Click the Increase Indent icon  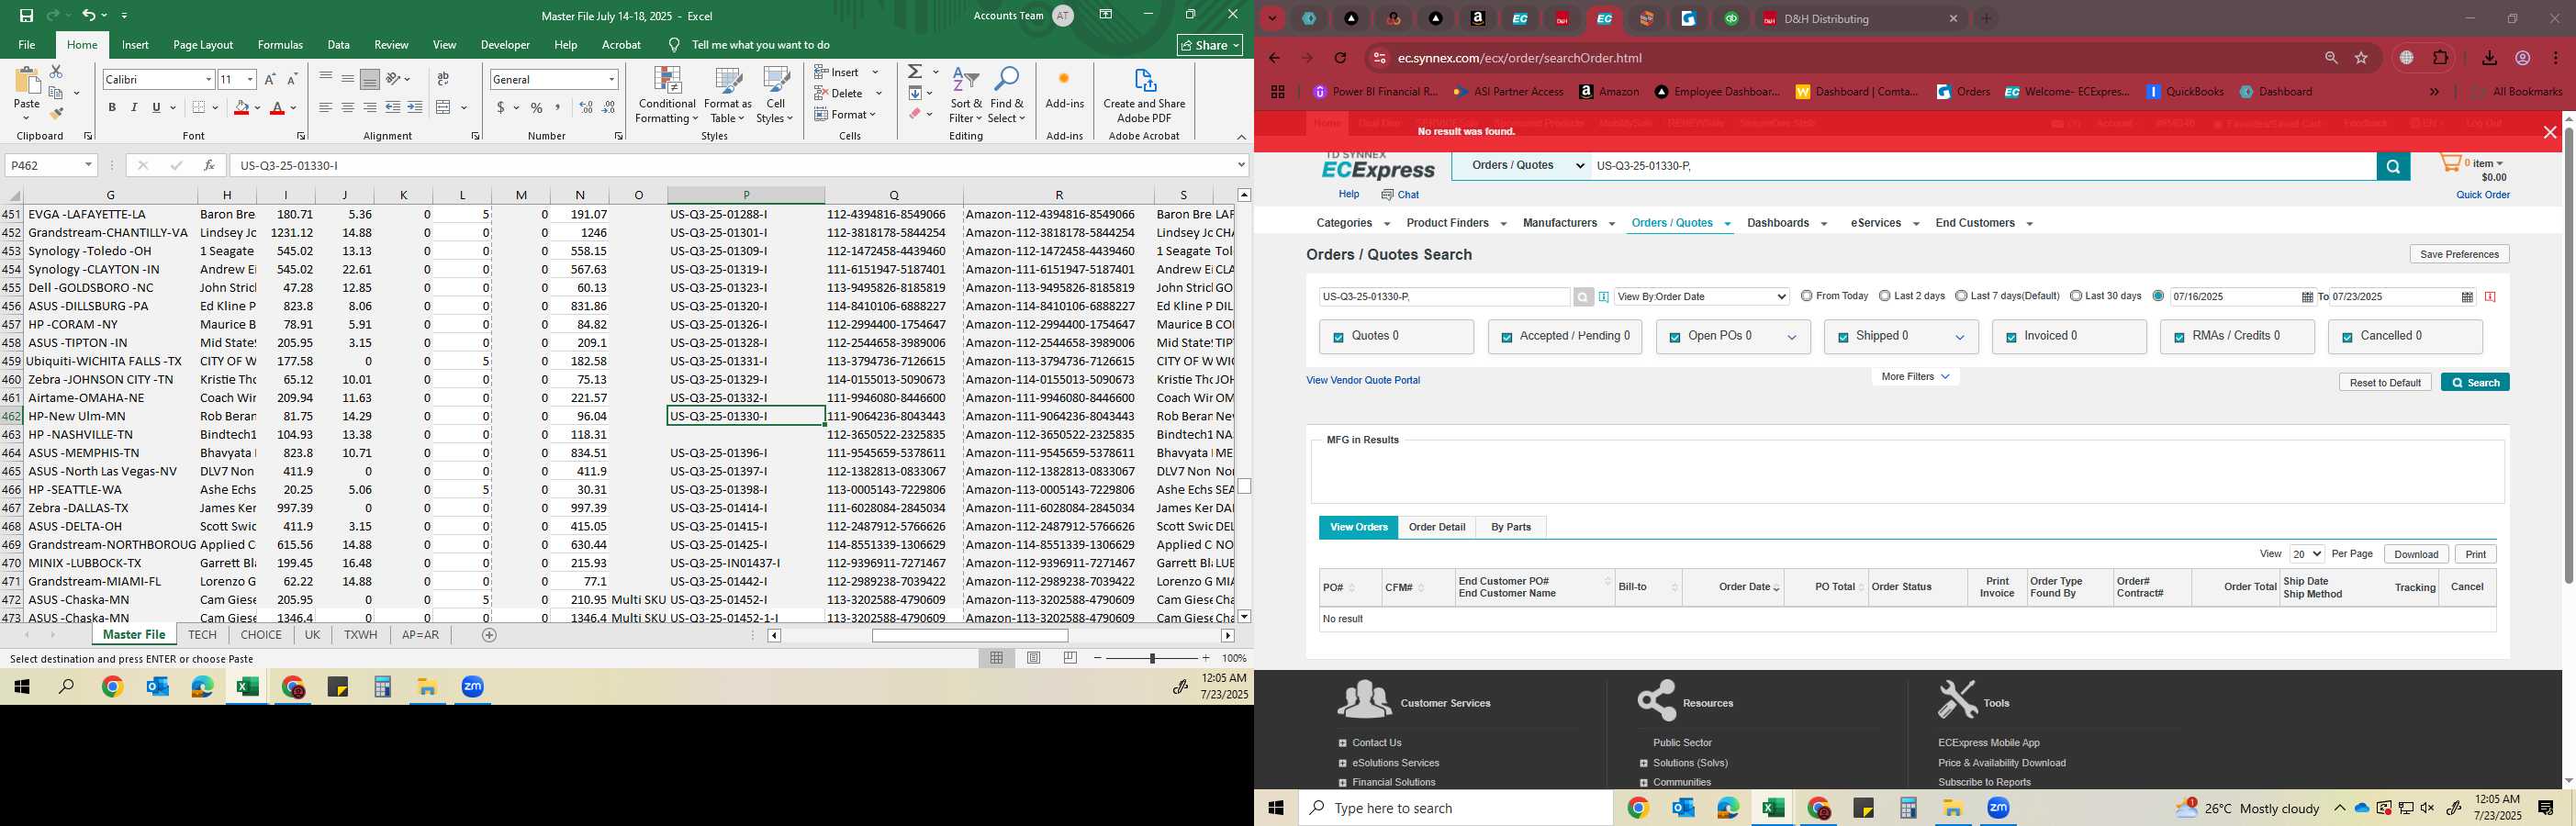415,108
